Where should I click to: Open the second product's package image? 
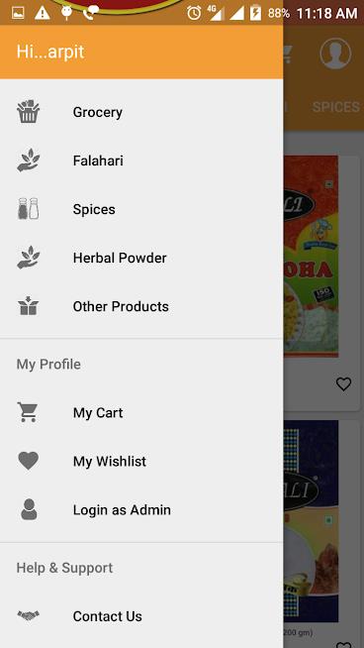312,521
